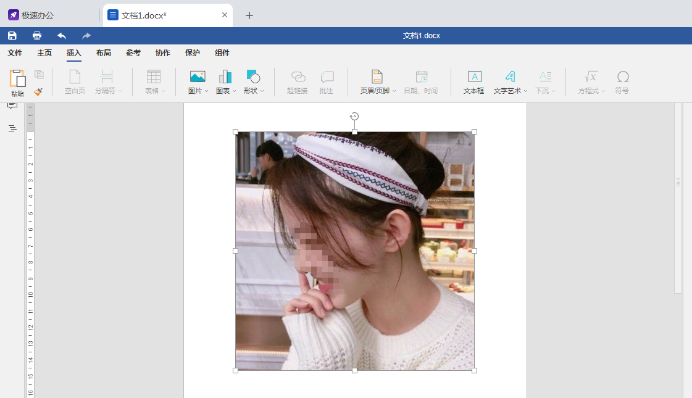Click the image's bottom-right resize handle
Viewport: 692px width, 398px height.
475,371
